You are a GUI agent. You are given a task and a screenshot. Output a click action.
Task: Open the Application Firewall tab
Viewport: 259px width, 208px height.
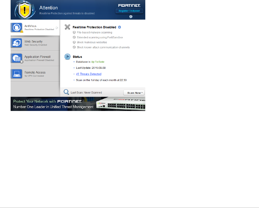coord(35,58)
